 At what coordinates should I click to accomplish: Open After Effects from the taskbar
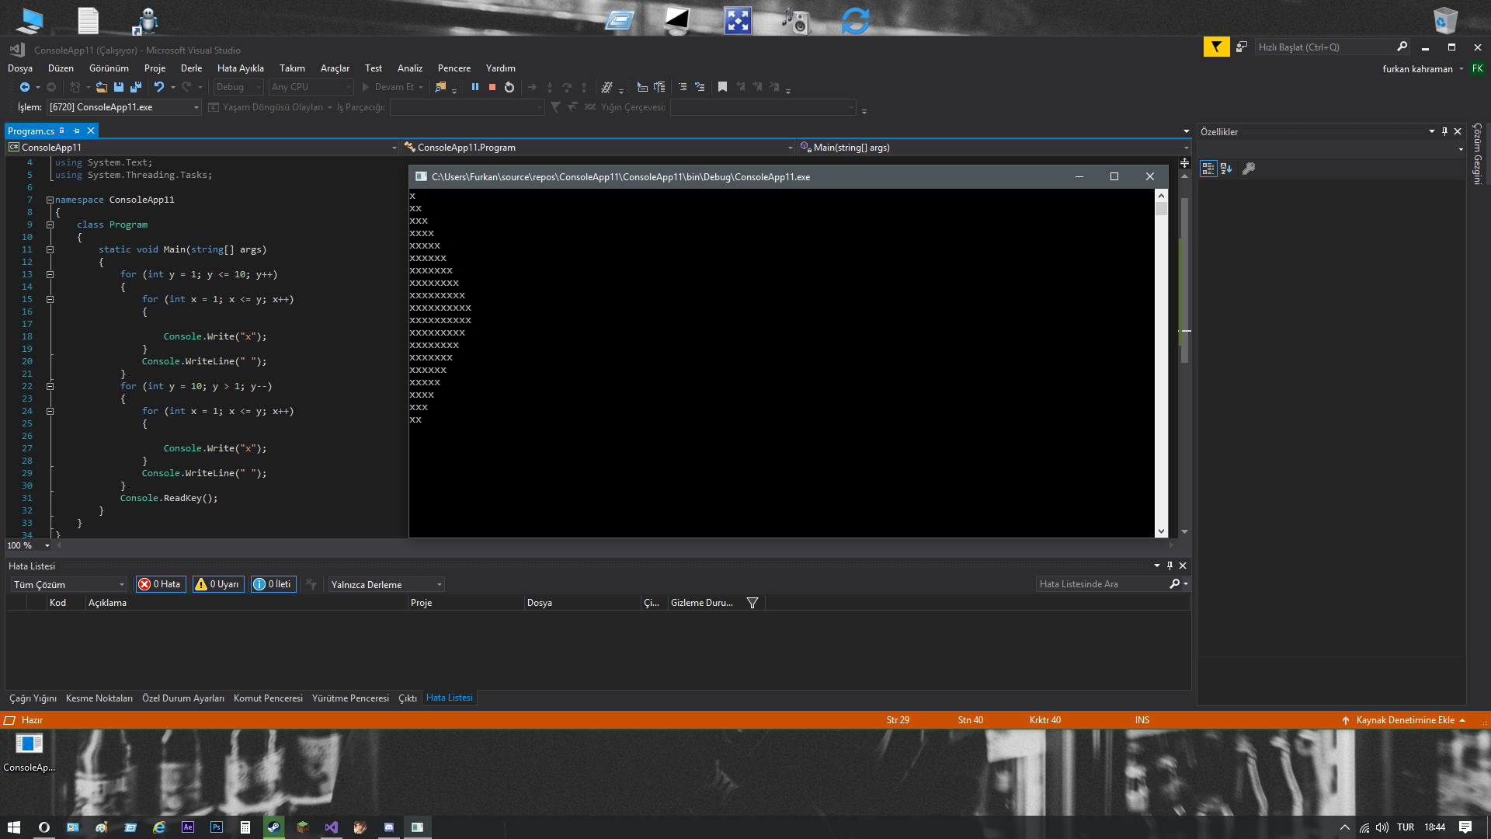pyautogui.click(x=188, y=827)
